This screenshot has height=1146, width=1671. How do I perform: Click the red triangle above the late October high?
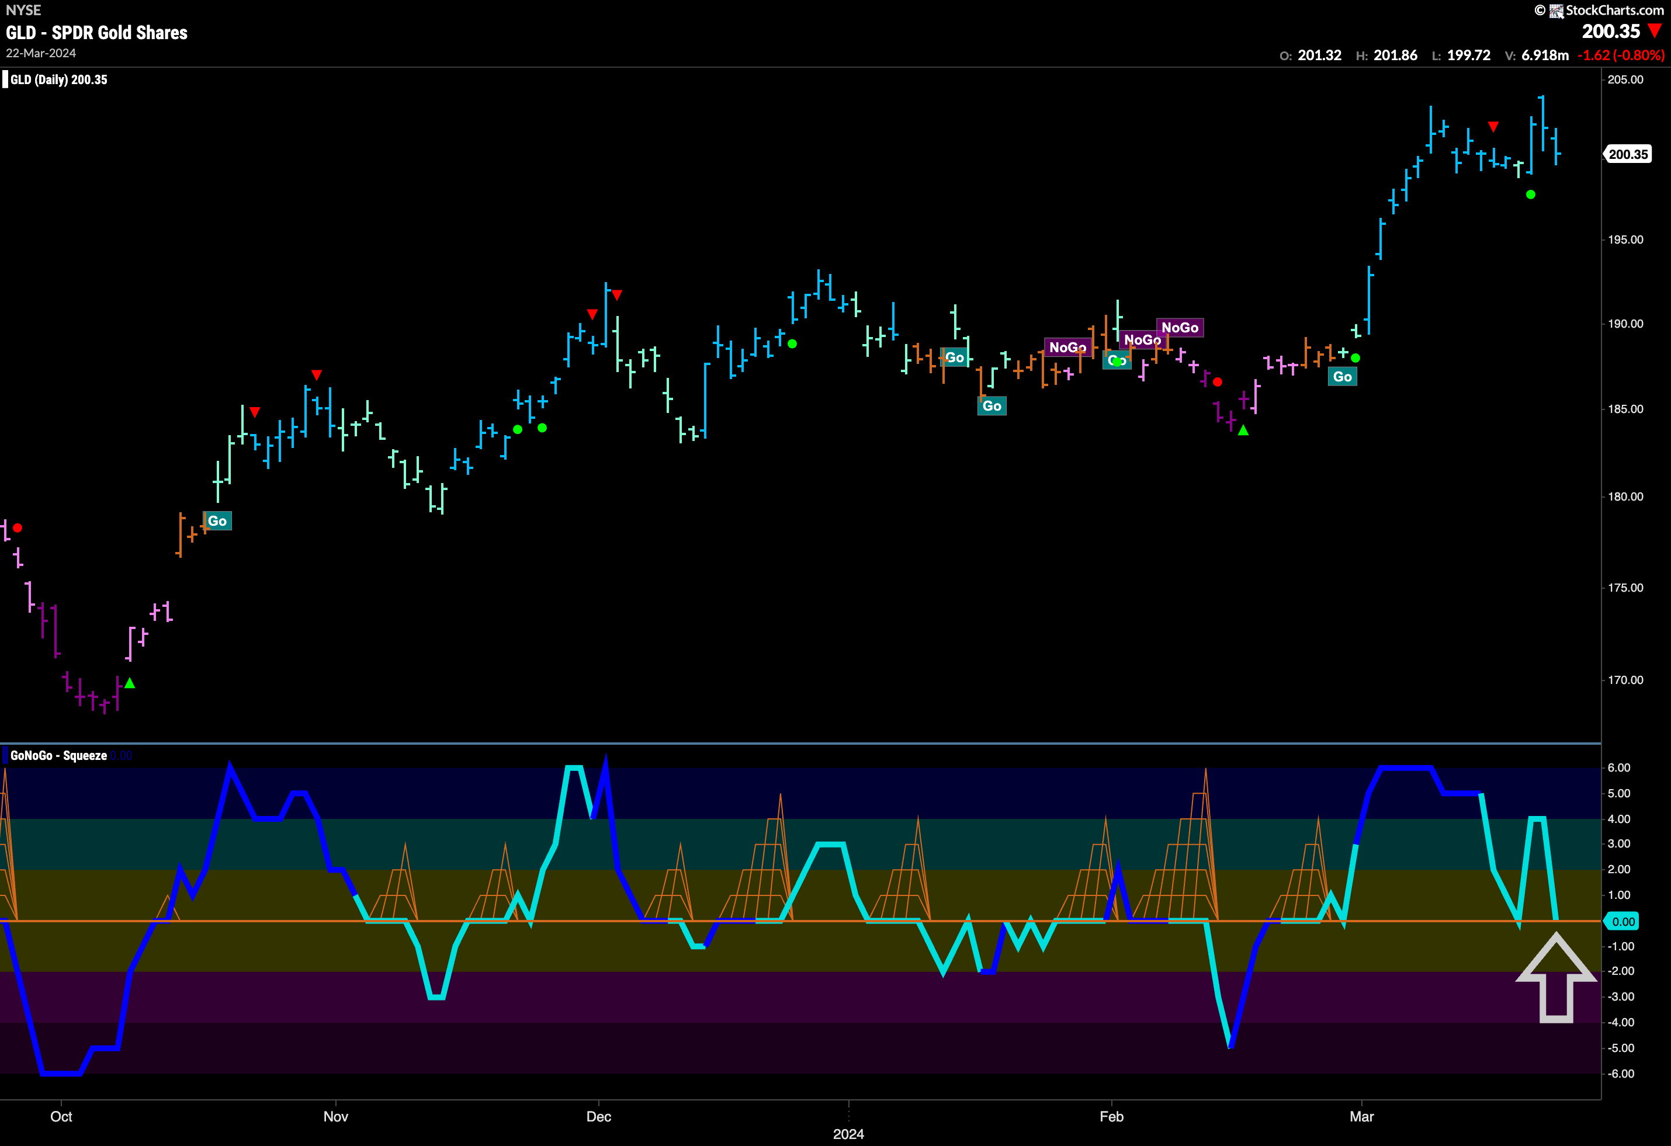(316, 376)
